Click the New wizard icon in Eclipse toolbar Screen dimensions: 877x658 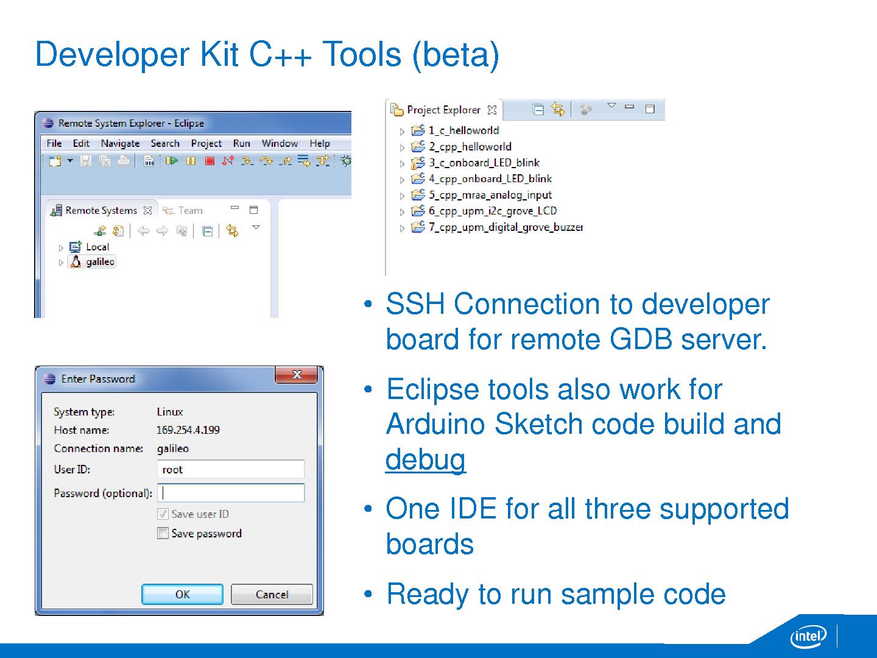(x=55, y=161)
